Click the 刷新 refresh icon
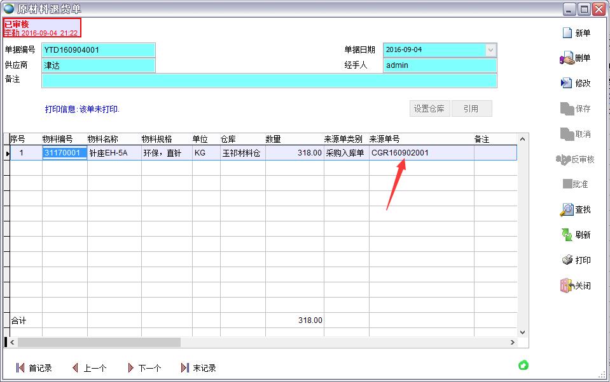The height and width of the screenshot is (382, 610). click(578, 235)
